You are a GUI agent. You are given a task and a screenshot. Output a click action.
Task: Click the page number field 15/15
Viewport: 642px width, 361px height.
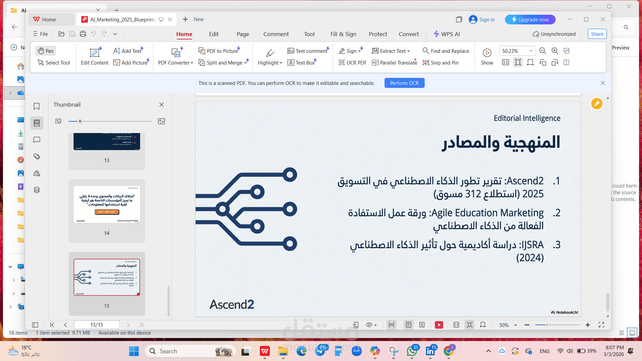click(x=97, y=325)
